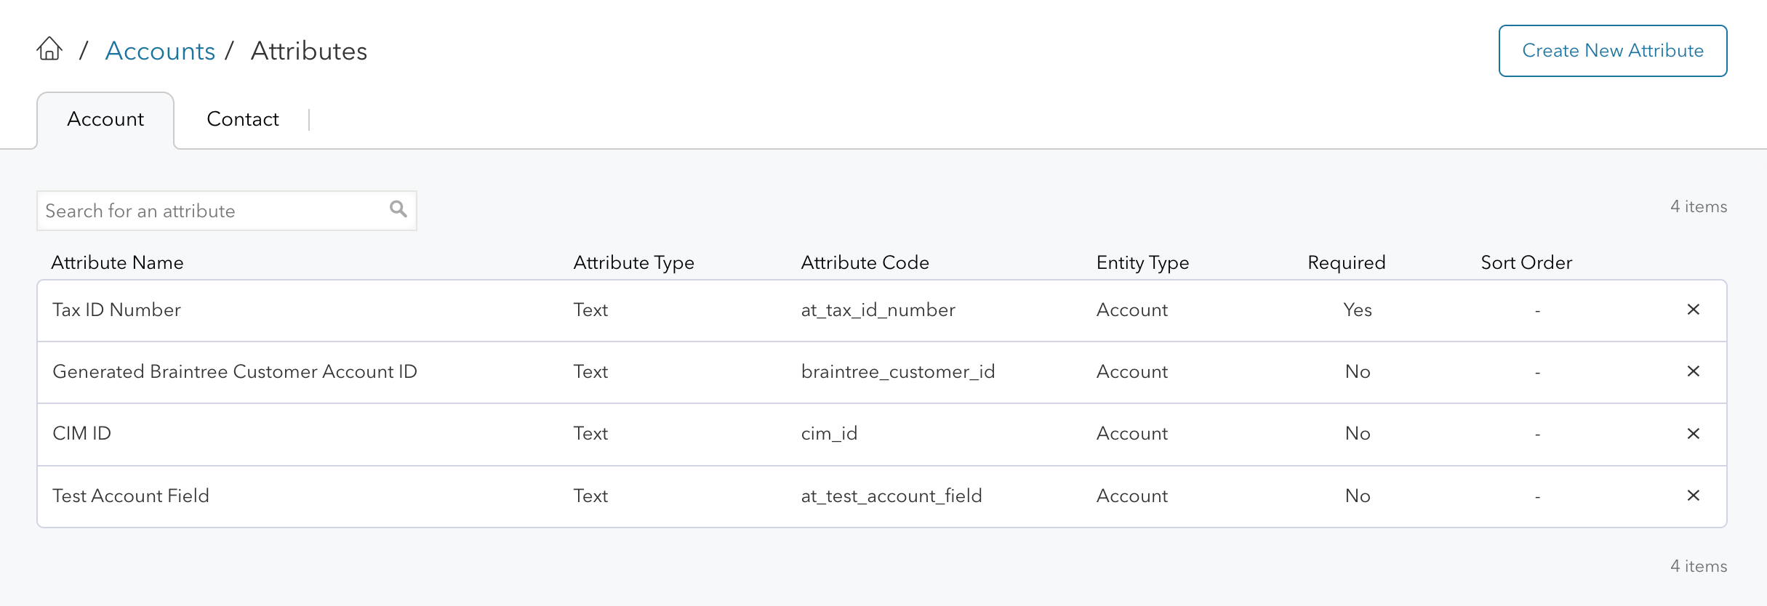This screenshot has width=1767, height=606.
Task: Click the Create New Attribute button
Action: point(1612,51)
